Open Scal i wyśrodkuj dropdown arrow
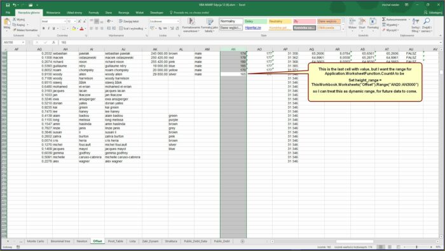Screen dimensions: 445x251 click(x=146, y=29)
